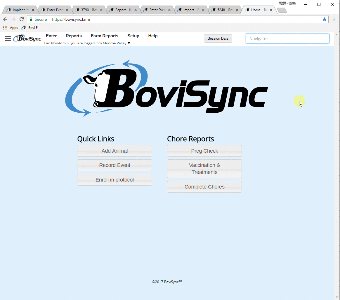Open the Setup menu
This screenshot has height=300, width=340.
pos(133,36)
